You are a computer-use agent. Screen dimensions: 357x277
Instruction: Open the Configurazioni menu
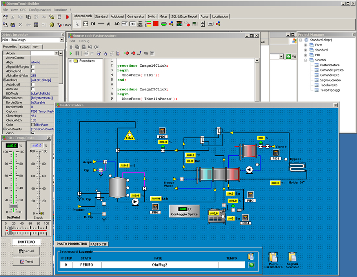tap(40, 10)
